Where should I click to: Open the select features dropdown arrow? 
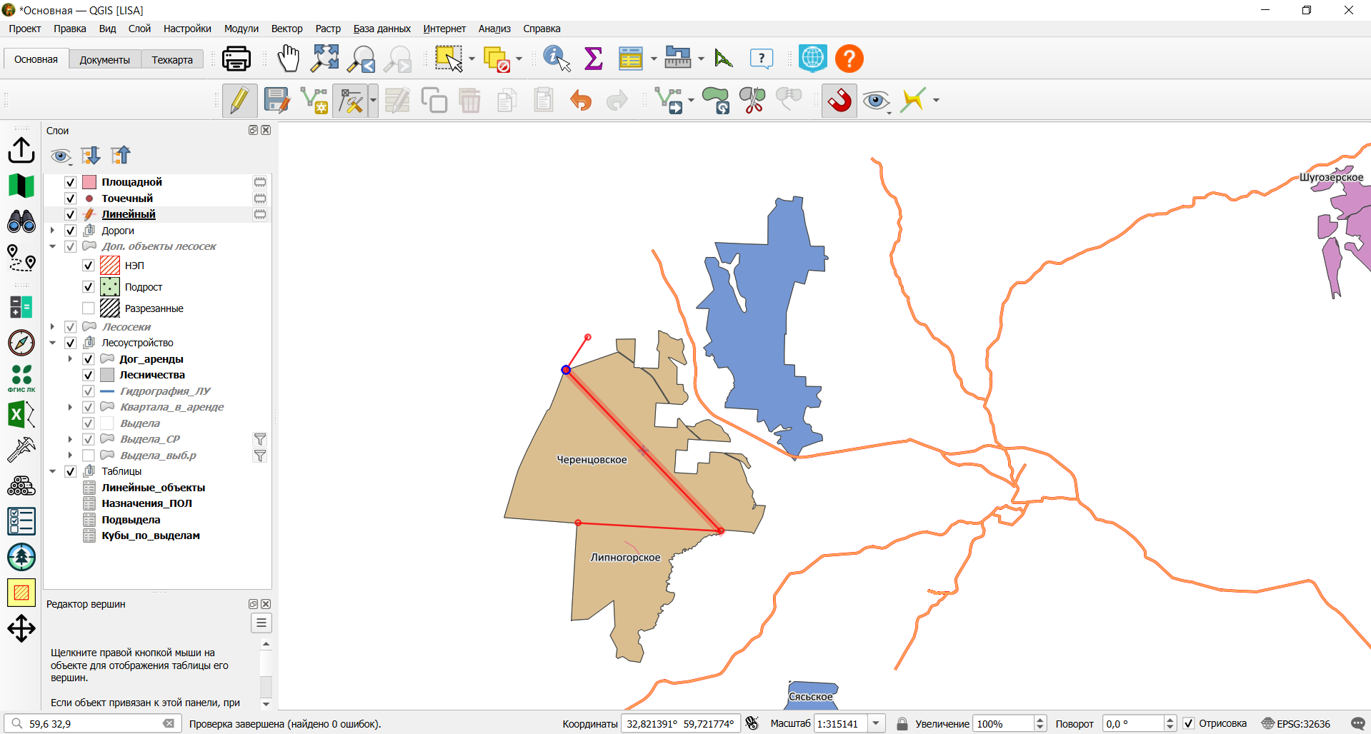click(x=472, y=59)
